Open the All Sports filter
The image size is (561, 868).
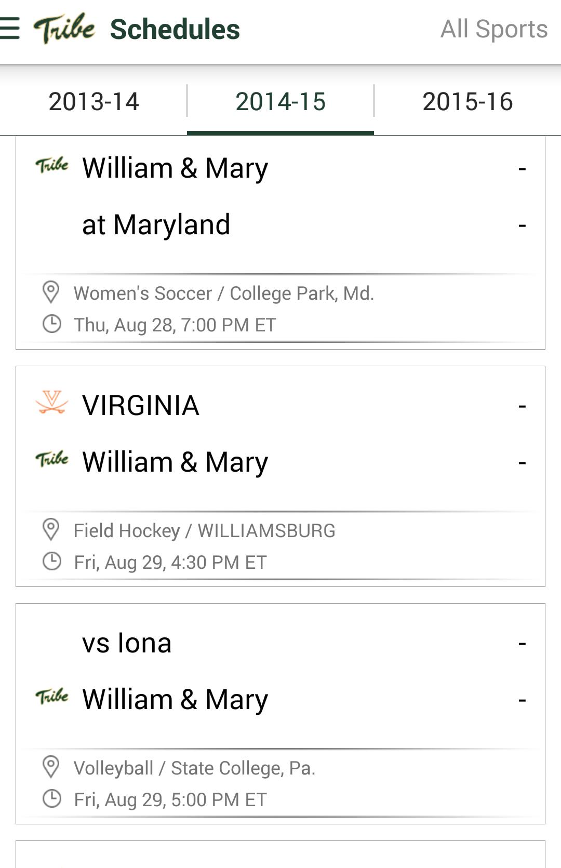point(493,29)
